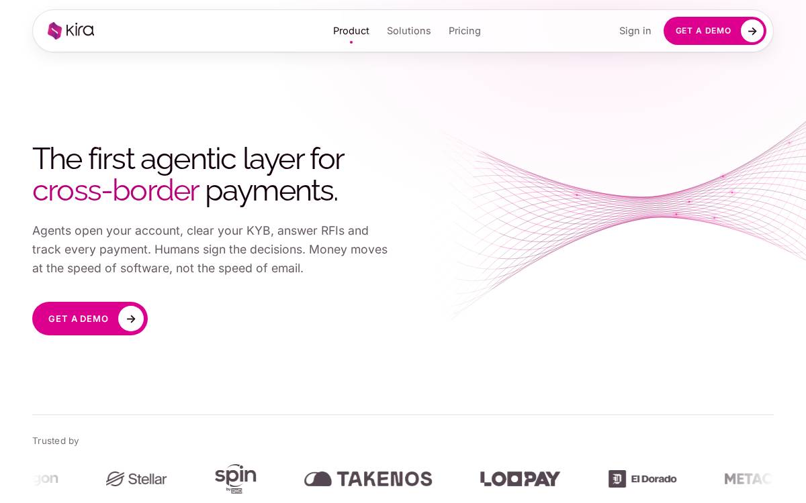Click the arrow icon in the navbar demo button
This screenshot has height=503, width=806.
pos(752,31)
